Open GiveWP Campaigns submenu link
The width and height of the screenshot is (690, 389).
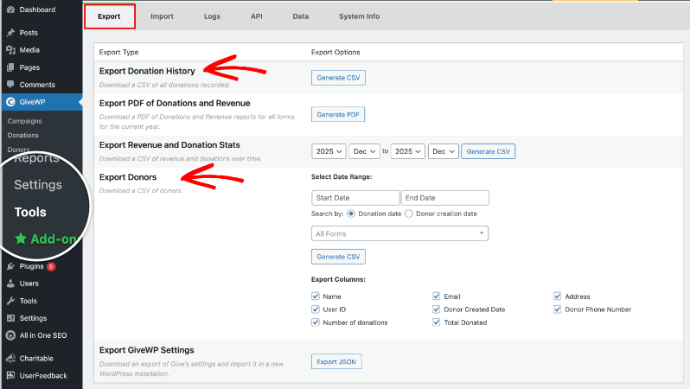pyautogui.click(x=24, y=121)
